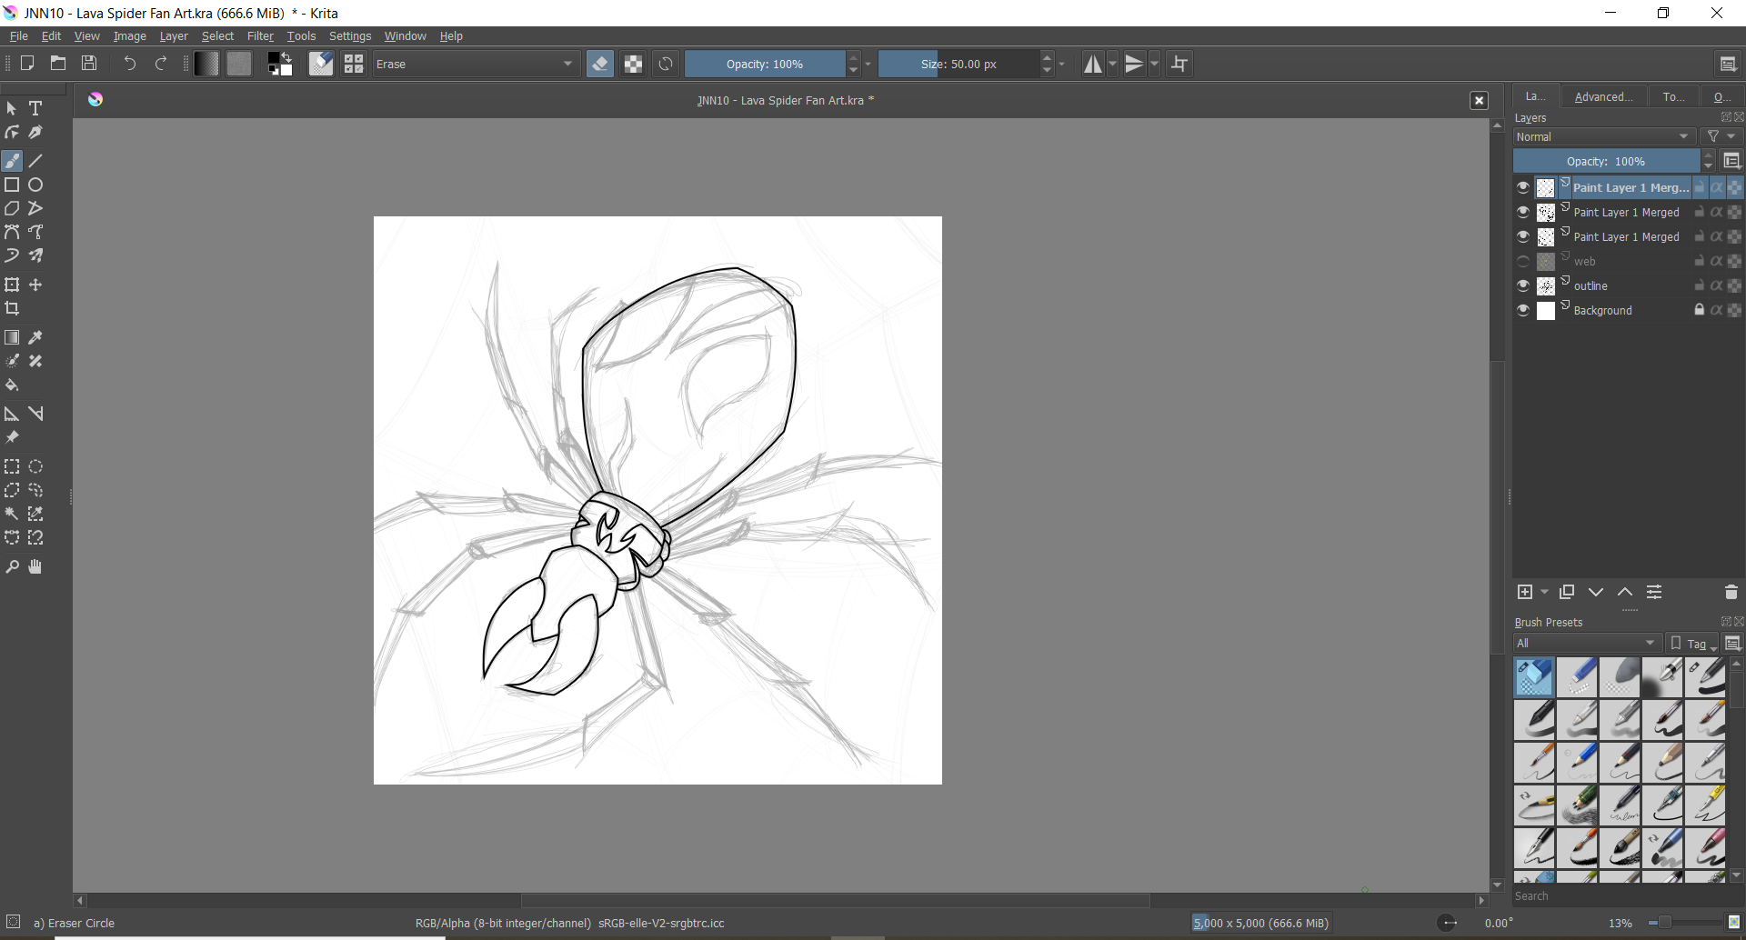
Task: Select the Rectangle tool
Action: point(12,185)
